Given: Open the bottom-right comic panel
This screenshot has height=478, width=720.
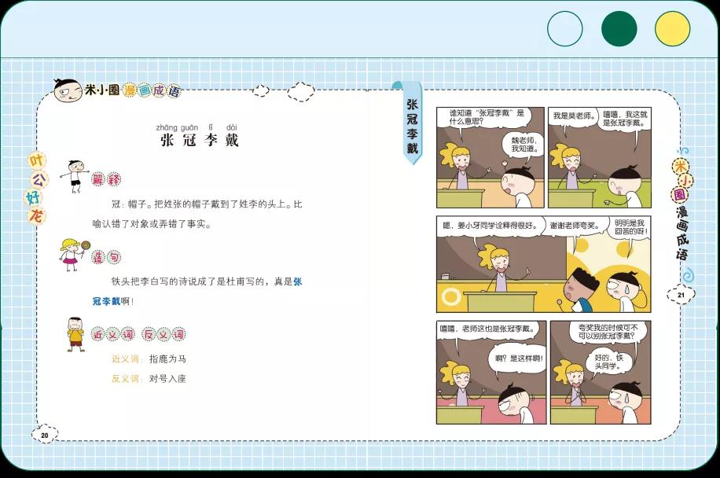Looking at the screenshot, I should click(x=599, y=372).
